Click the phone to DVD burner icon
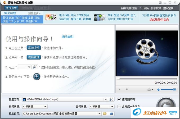Viewport: 180px width, 119px height. tap(100, 17)
